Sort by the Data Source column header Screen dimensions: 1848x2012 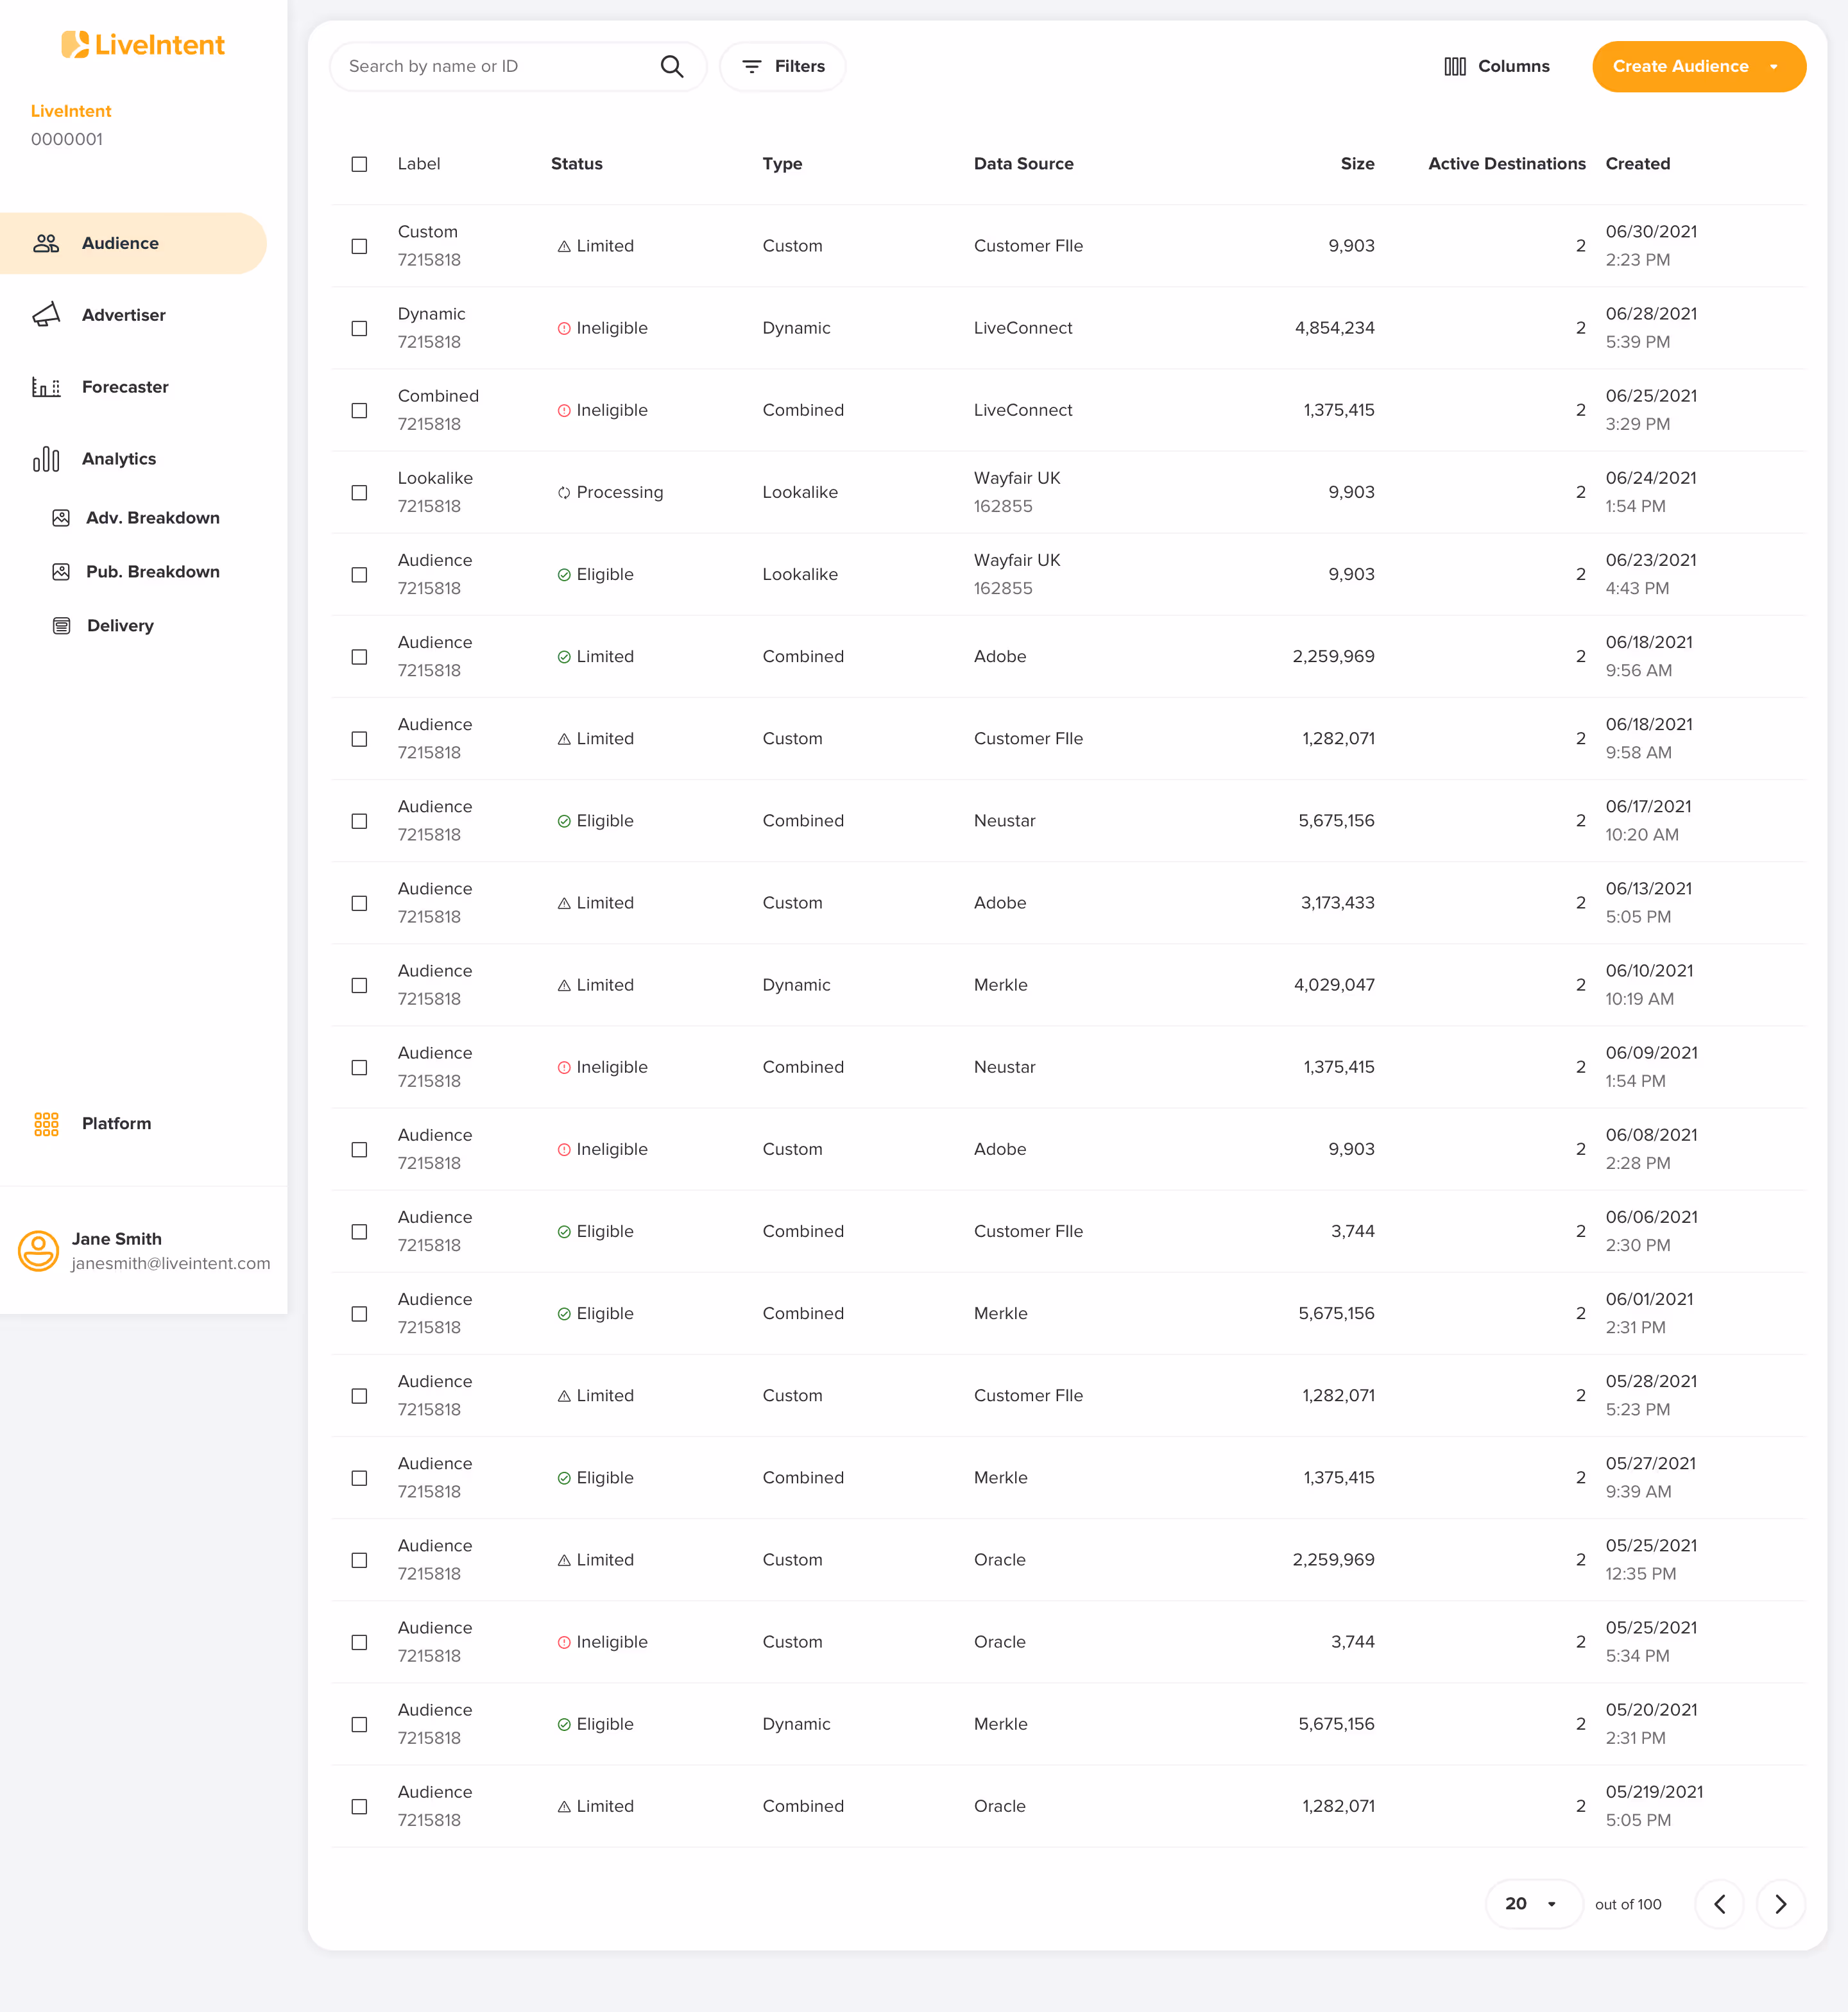click(x=1024, y=164)
